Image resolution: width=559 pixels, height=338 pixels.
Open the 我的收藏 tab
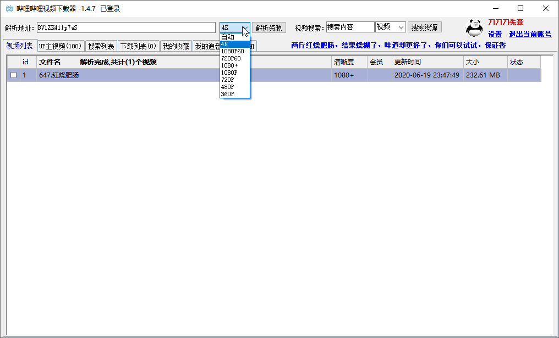coord(176,47)
